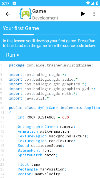Image resolution: width=100 pixels, height=178 pixels.
Task: Click the walkAnimation variable
Action: coord(54,132)
